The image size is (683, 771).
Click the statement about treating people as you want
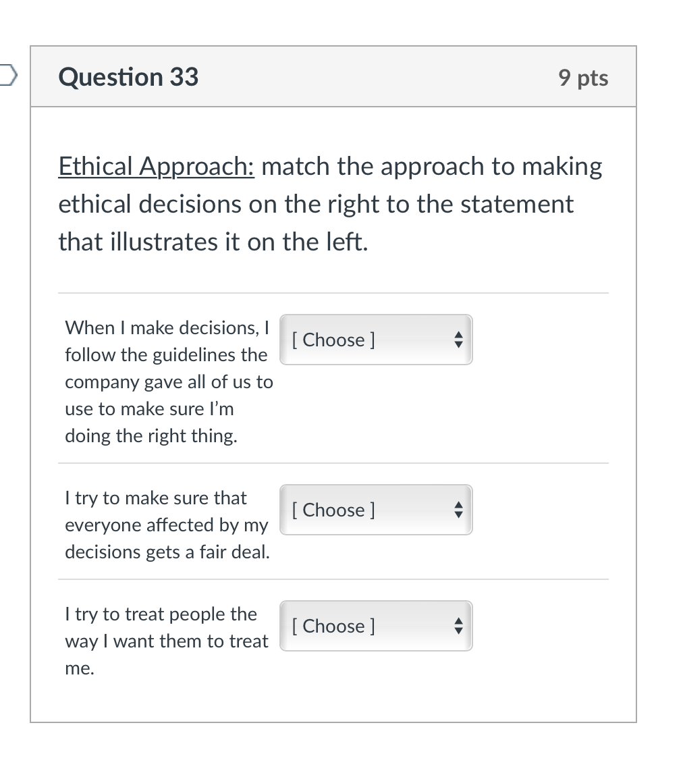(166, 641)
